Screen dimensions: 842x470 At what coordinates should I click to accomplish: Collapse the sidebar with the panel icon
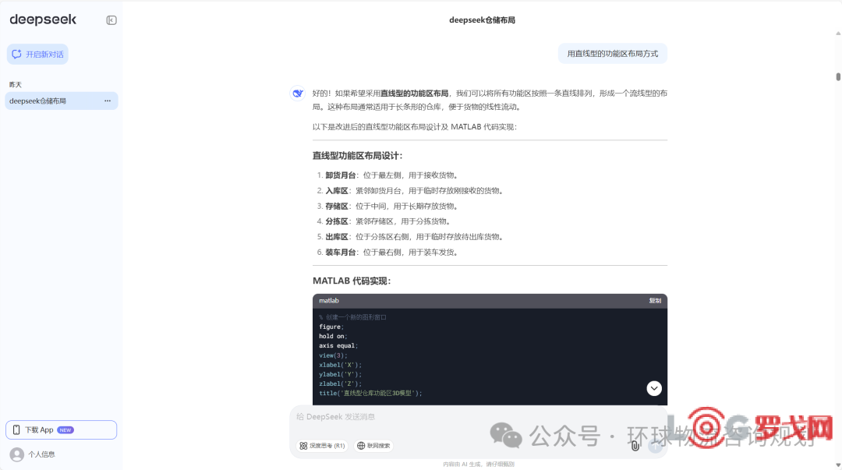coord(111,20)
